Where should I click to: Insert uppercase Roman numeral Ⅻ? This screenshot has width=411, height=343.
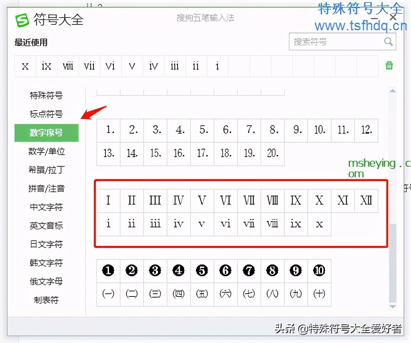(366, 200)
